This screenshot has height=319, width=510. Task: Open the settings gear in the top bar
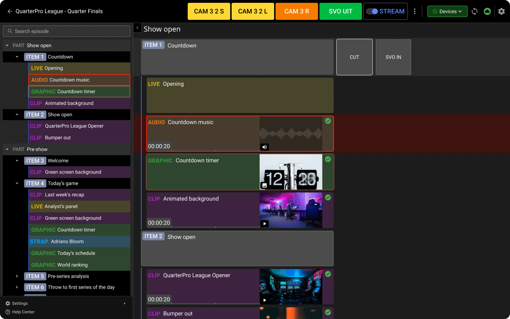click(x=501, y=11)
